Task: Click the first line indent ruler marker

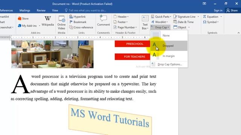Action: 11,36
